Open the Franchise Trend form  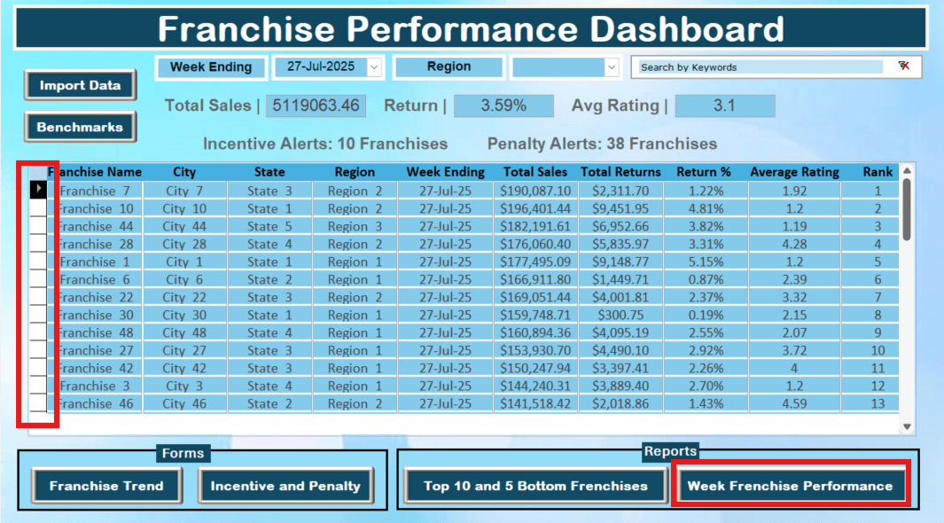click(105, 486)
